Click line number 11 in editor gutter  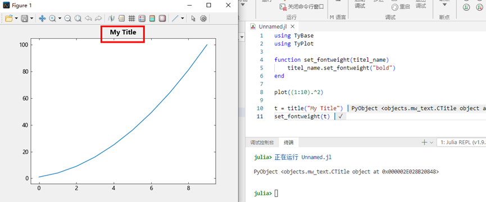coord(260,116)
